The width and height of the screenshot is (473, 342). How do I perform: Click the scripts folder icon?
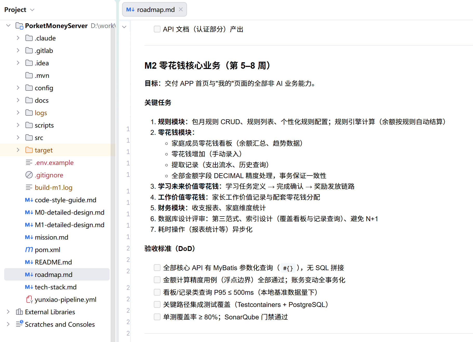coord(29,125)
